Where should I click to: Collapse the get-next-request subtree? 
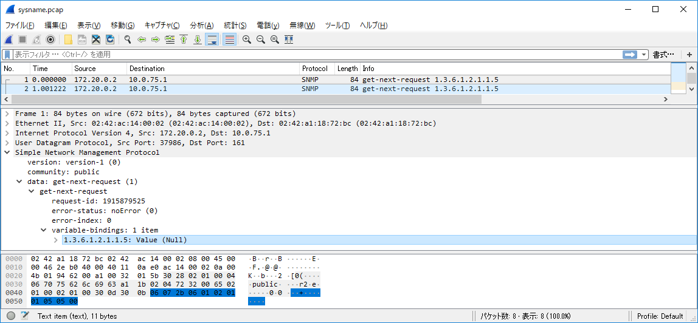(31, 191)
